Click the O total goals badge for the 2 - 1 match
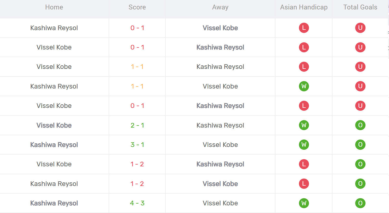The height and width of the screenshot is (213, 389). point(360,125)
